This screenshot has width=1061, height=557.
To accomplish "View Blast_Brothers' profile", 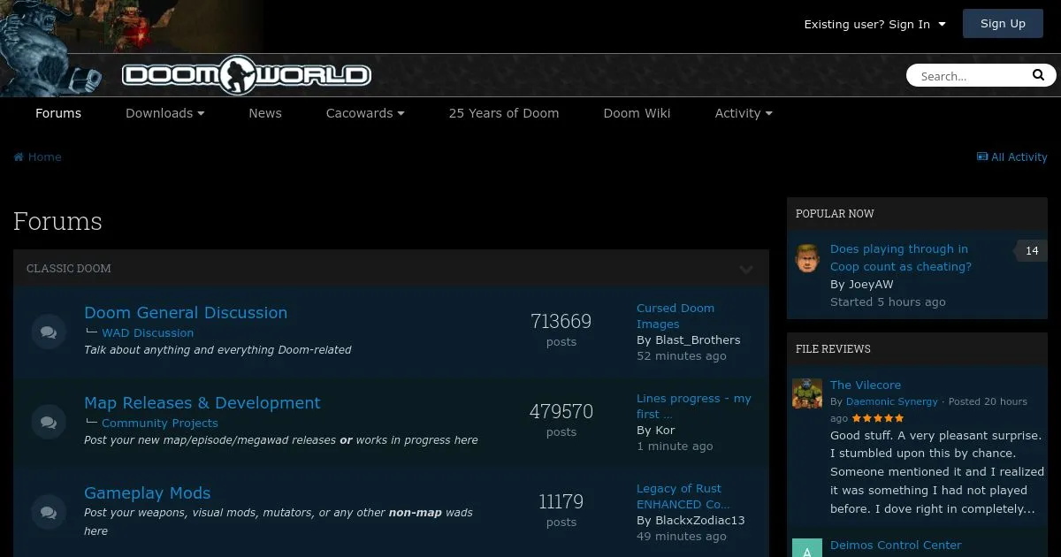I will pos(698,340).
